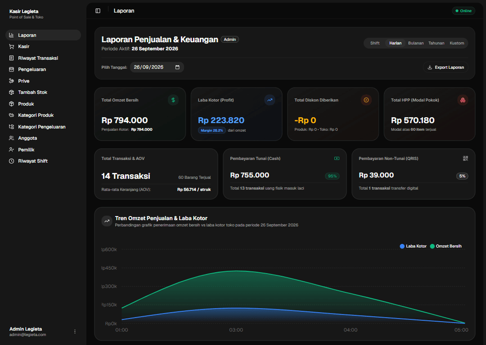
Task: Toggle Omzet Bersih legend swatch in chart
Action: click(432, 246)
